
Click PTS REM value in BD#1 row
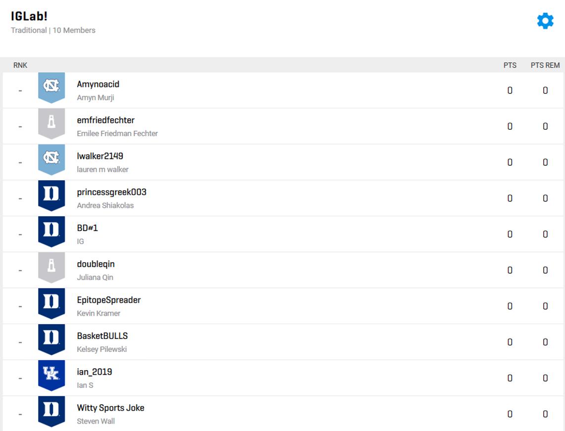pos(545,234)
